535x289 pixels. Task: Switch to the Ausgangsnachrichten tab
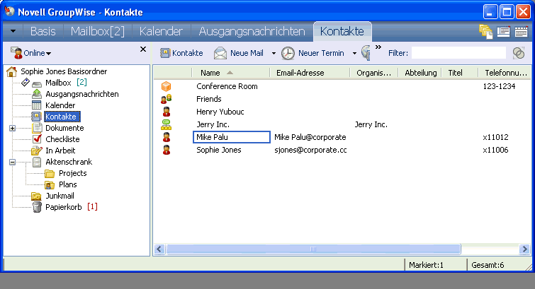click(x=252, y=31)
